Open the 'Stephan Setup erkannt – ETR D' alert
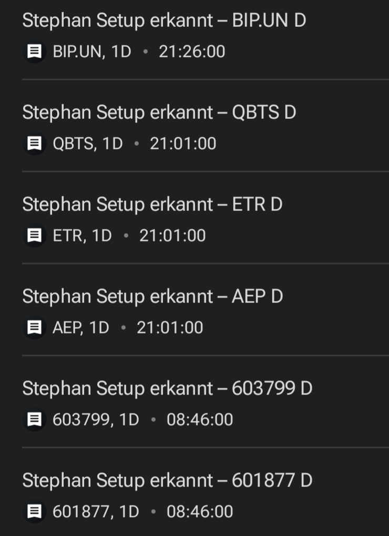Screen dimensions: 389x536 click(x=152, y=204)
